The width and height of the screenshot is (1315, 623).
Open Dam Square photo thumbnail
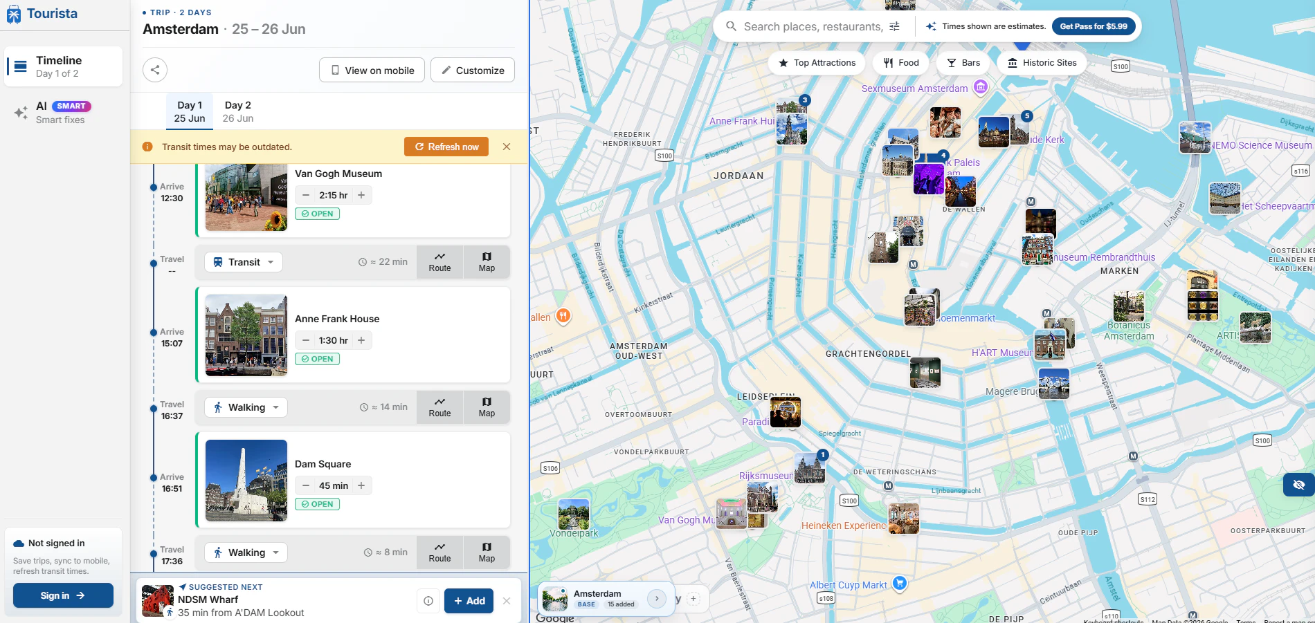click(x=246, y=481)
